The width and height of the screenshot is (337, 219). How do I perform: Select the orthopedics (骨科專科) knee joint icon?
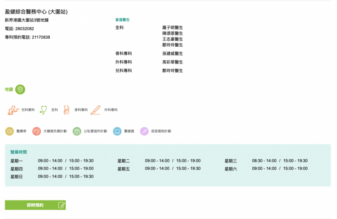pyautogui.click(x=66, y=110)
